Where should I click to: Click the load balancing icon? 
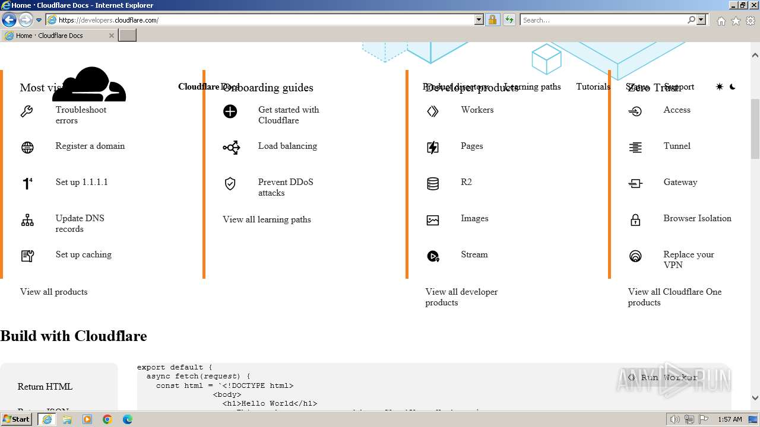click(231, 148)
